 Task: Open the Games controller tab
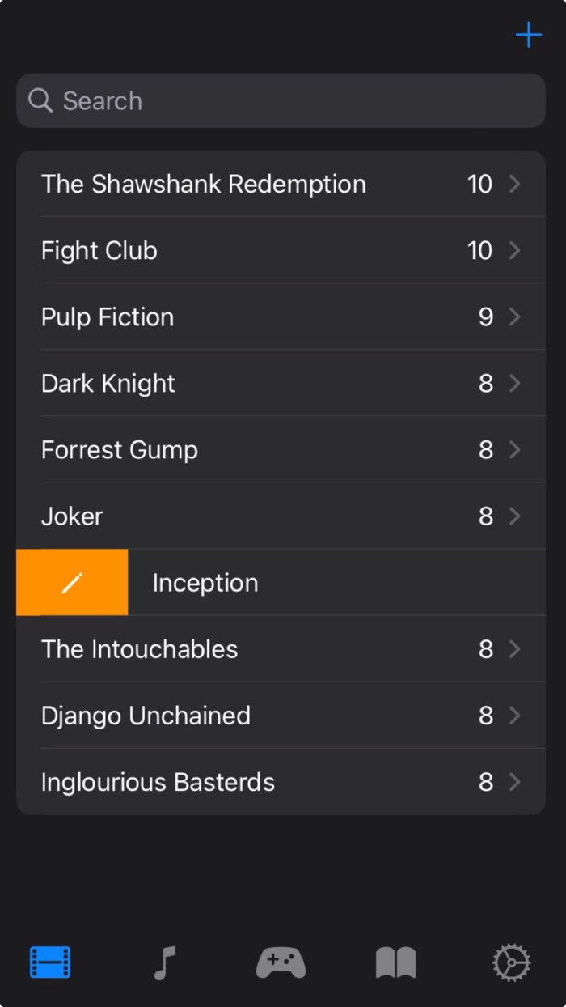pyautogui.click(x=281, y=962)
